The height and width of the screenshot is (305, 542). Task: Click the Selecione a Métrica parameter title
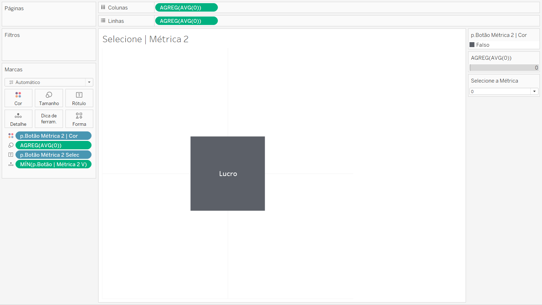[x=494, y=81]
